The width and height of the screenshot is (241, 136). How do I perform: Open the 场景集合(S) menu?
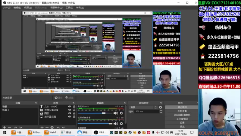56,8
